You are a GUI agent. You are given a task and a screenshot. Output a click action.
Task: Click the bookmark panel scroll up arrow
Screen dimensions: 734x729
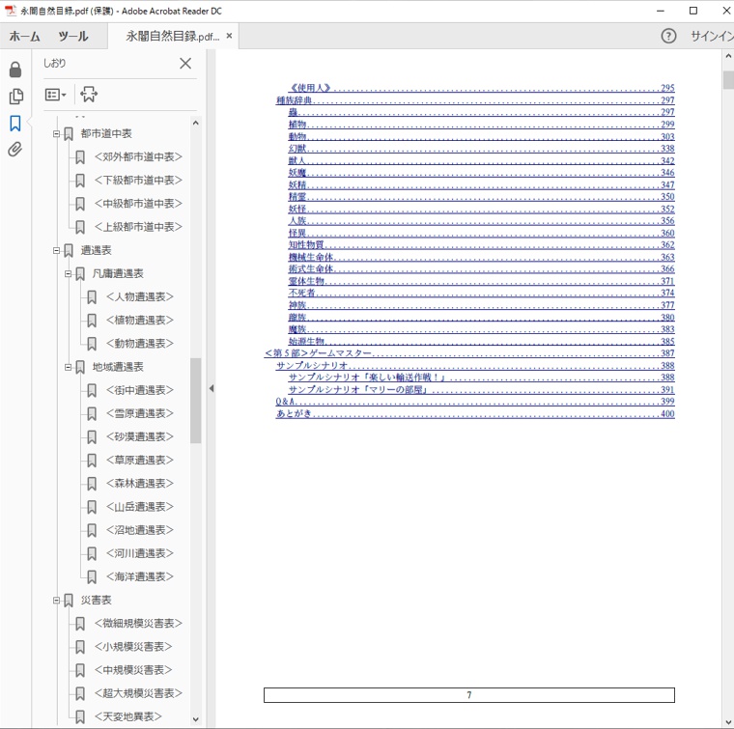click(x=196, y=123)
